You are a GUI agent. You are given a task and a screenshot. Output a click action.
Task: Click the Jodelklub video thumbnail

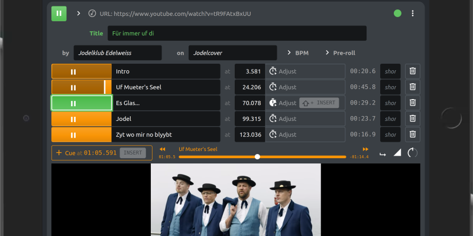click(x=235, y=199)
